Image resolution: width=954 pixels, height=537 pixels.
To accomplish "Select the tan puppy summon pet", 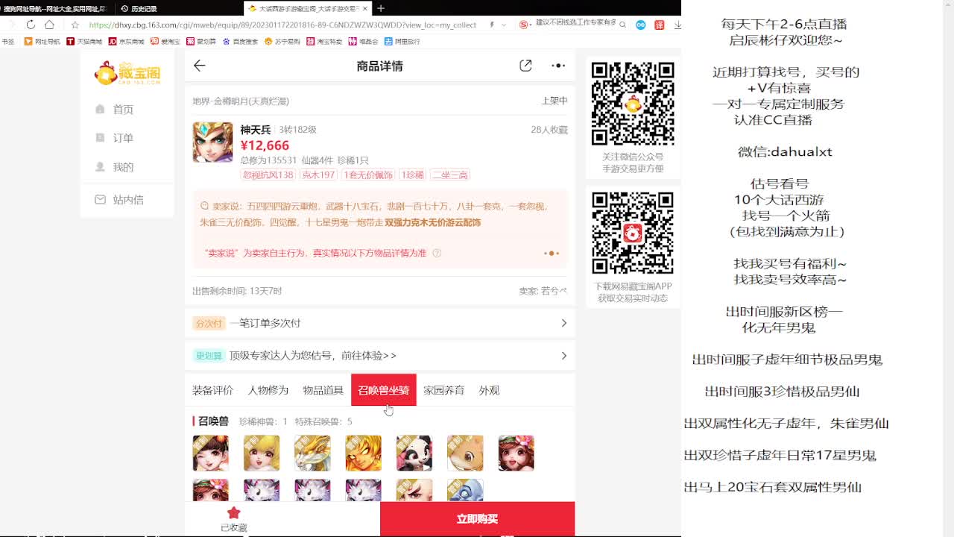I will tap(465, 453).
